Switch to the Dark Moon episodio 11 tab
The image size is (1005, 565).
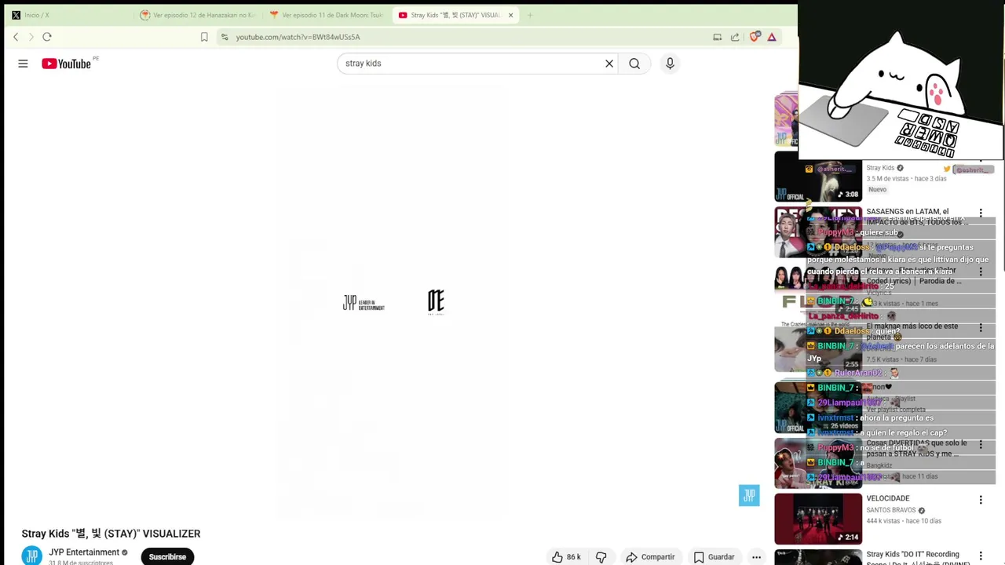click(326, 15)
